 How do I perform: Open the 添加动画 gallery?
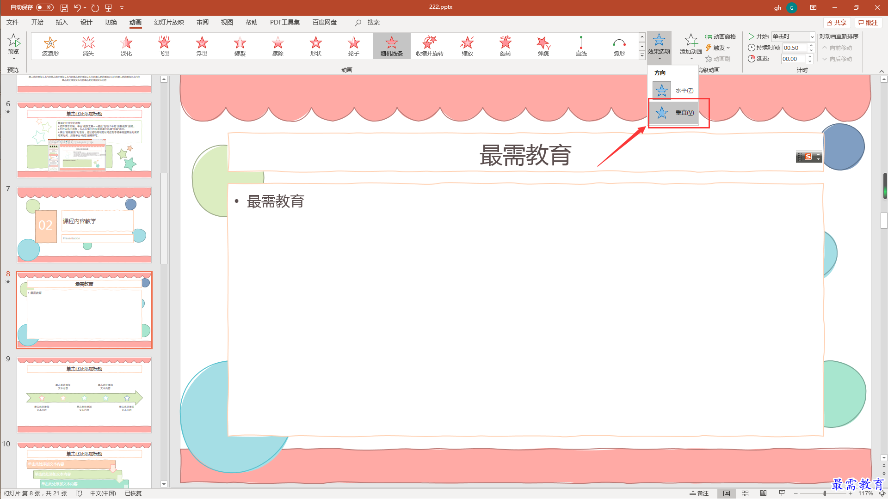(x=691, y=47)
